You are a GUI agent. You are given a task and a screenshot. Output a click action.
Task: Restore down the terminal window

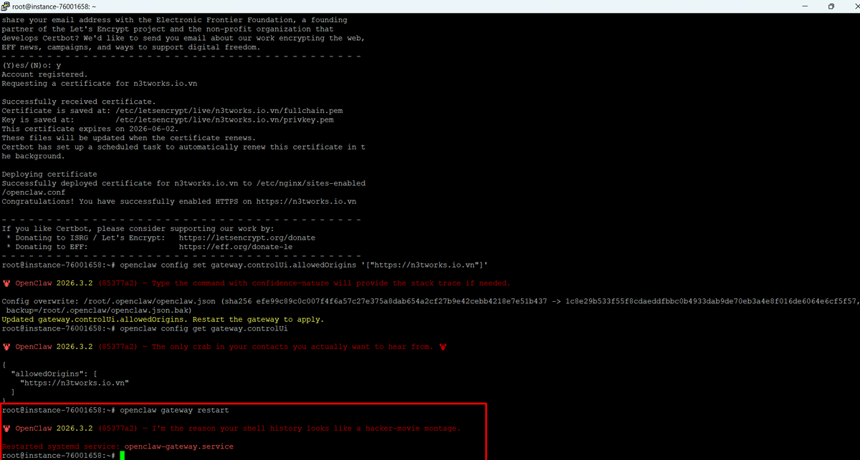(x=831, y=6)
